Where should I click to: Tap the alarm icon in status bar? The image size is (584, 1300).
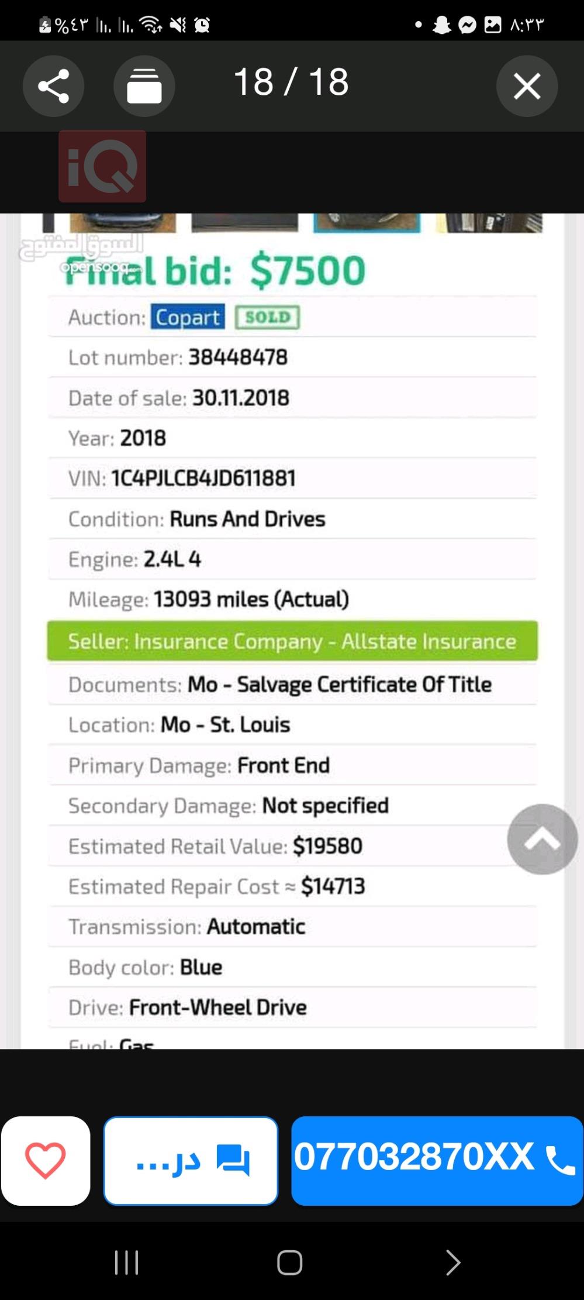(x=202, y=25)
